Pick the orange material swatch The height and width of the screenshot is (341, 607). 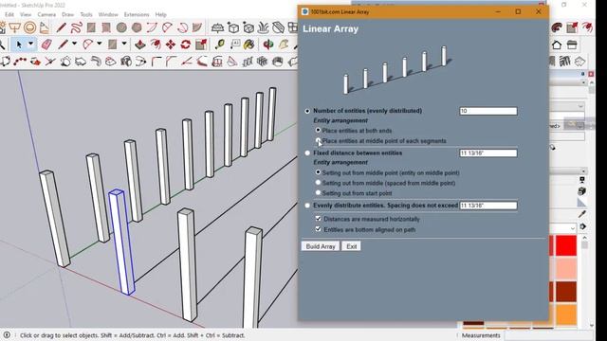click(x=566, y=314)
